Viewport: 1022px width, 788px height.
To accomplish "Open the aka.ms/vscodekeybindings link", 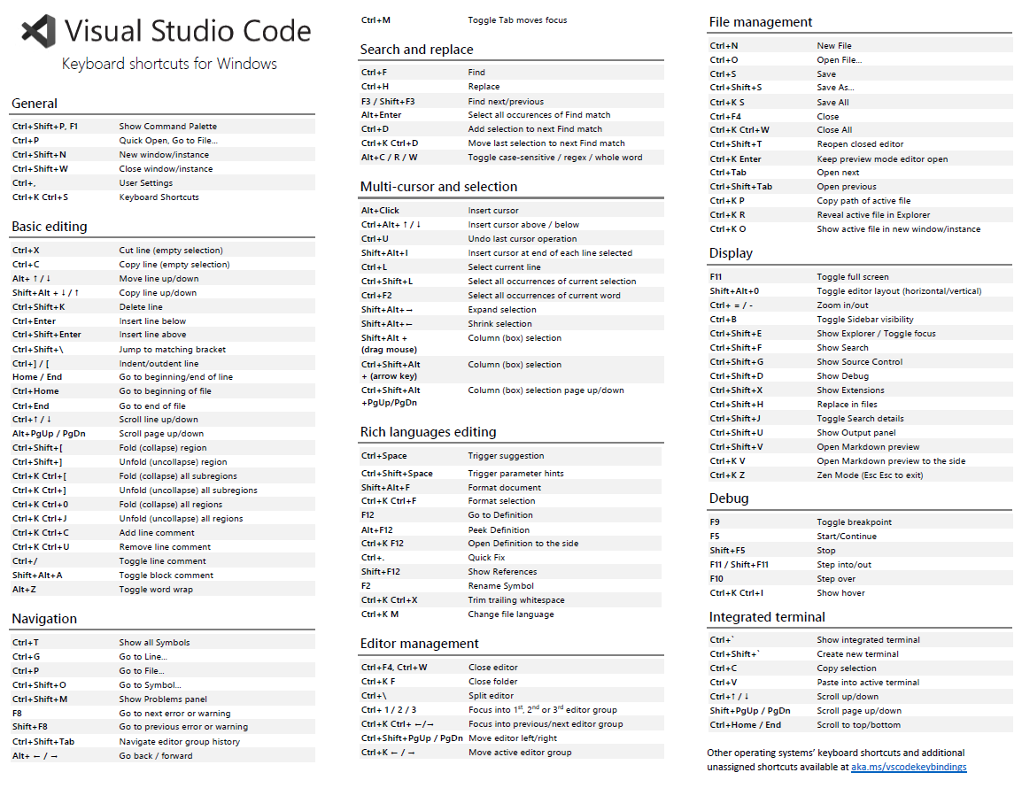I will 909,767.
